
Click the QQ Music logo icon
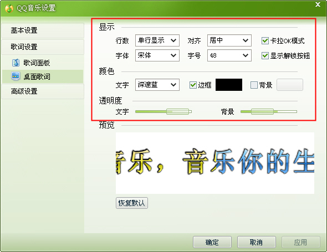point(9,8)
